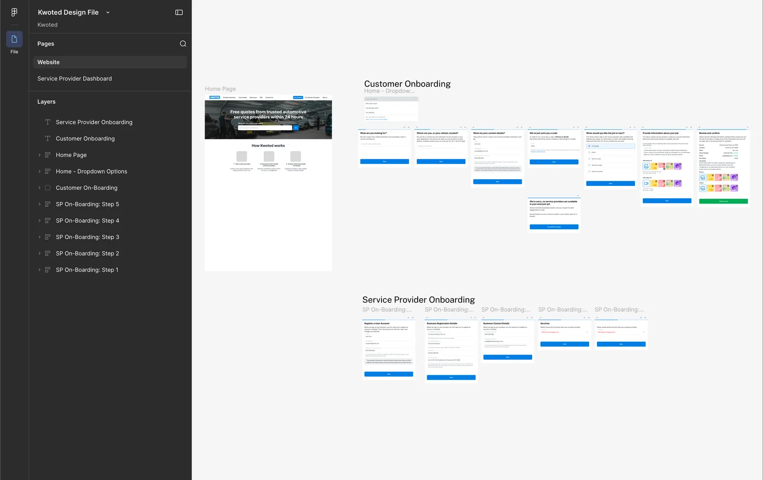763x480 pixels.
Task: Click frame icon of SP On-Boarding: Step 1
Action: click(x=48, y=270)
